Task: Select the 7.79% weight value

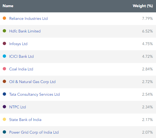Action: 148,19
